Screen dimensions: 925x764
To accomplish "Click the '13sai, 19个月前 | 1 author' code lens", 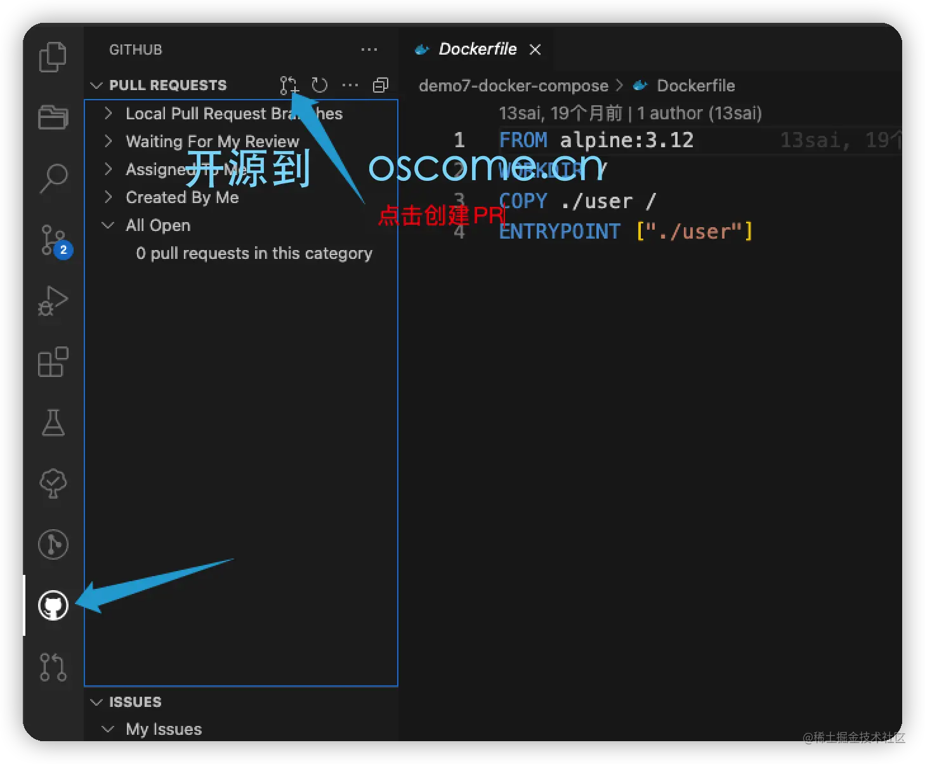I will (630, 113).
